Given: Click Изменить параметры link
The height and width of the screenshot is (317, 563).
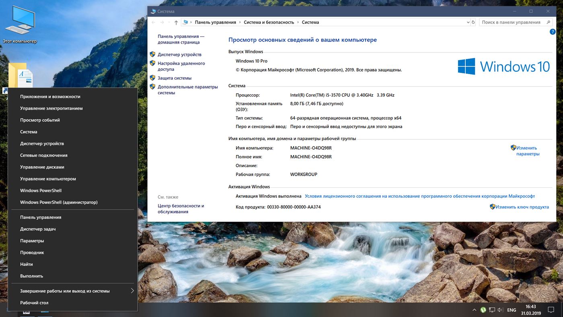Looking at the screenshot, I should click(528, 151).
